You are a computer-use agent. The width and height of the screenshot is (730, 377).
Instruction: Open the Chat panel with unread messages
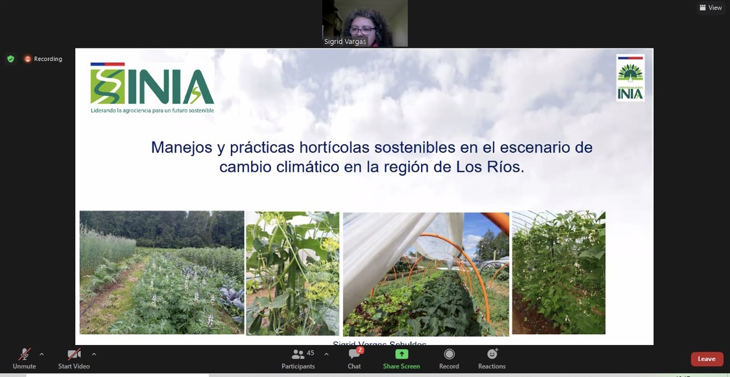pos(354,359)
